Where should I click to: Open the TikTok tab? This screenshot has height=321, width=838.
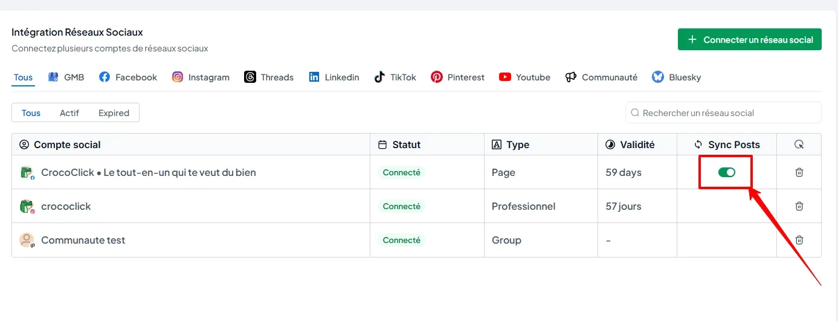click(x=395, y=77)
